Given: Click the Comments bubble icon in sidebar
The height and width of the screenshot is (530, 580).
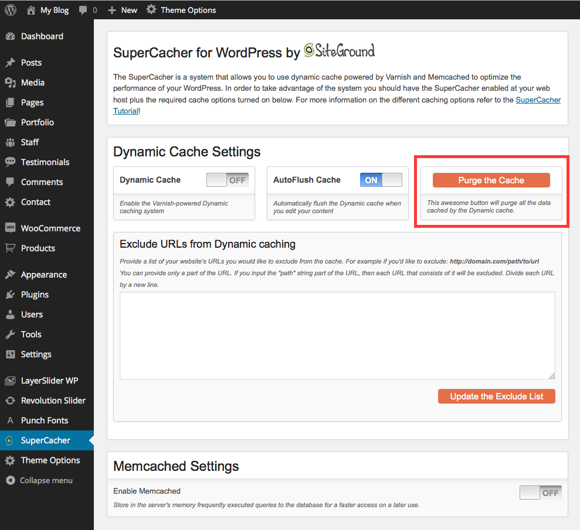Looking at the screenshot, I should tap(11, 182).
